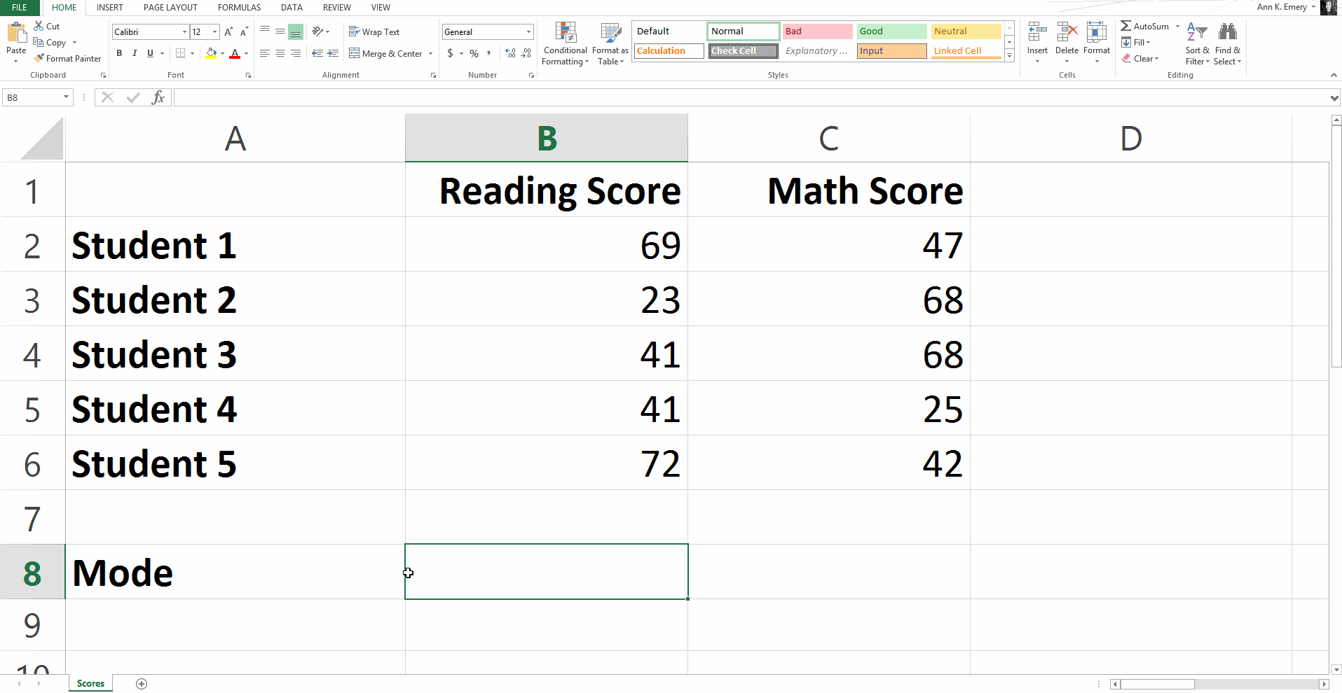Toggle Underline formatting

(150, 53)
